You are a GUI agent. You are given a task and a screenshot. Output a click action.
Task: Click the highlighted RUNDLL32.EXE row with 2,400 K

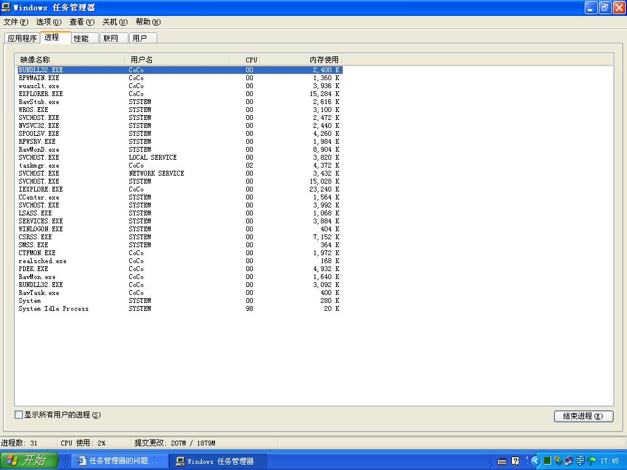(179, 70)
